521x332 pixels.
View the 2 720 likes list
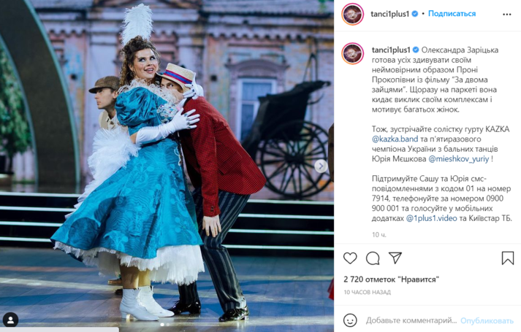[392, 279]
